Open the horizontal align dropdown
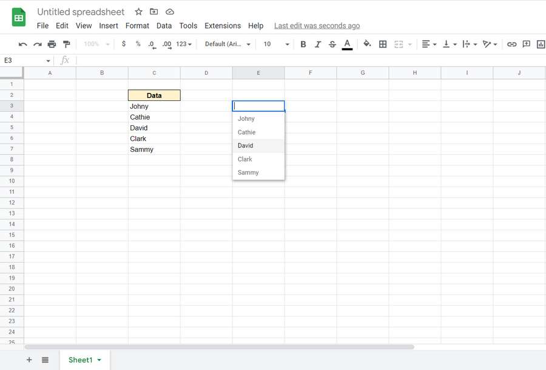546x370 pixels. [429, 44]
